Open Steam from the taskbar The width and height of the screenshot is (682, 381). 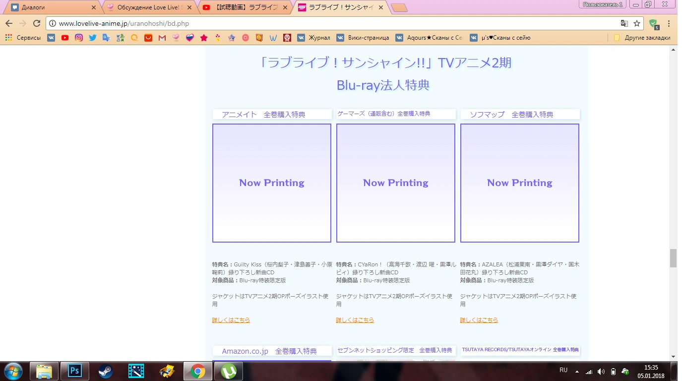click(105, 371)
